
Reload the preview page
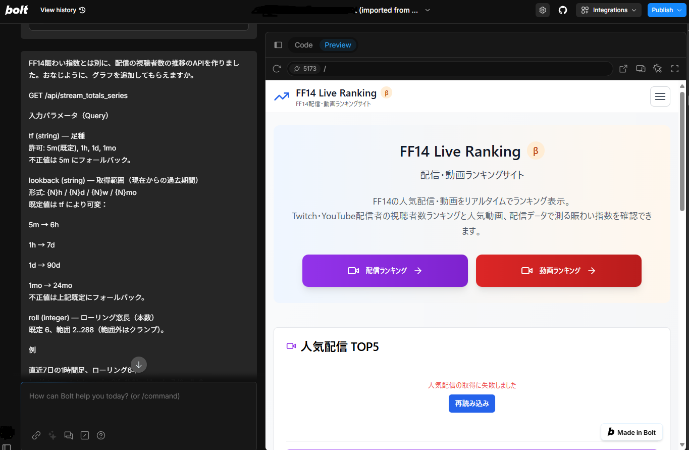coord(277,69)
